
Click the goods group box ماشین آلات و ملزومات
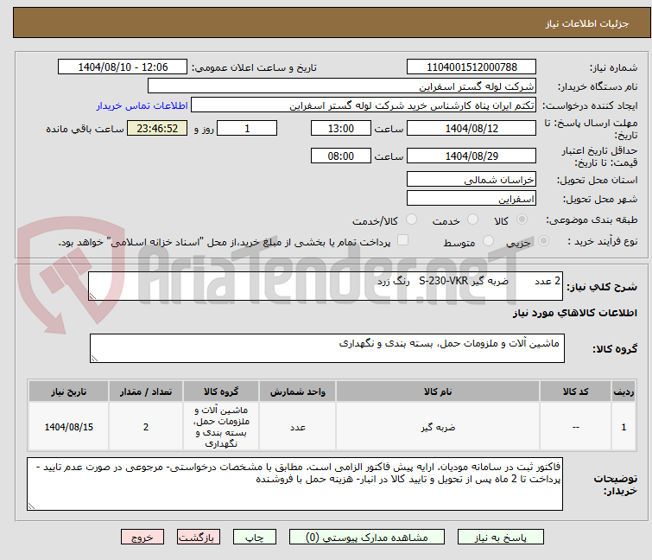(x=327, y=348)
